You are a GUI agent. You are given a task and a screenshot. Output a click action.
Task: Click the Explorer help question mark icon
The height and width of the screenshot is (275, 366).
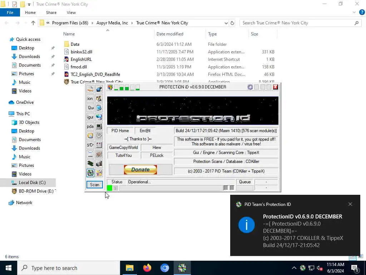click(362, 13)
